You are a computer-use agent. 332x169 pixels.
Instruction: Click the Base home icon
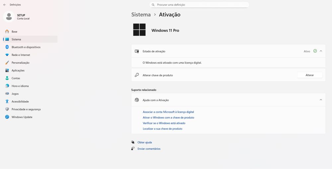click(x=7, y=31)
